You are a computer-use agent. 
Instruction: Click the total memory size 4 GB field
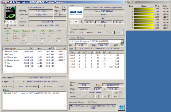point(84,85)
